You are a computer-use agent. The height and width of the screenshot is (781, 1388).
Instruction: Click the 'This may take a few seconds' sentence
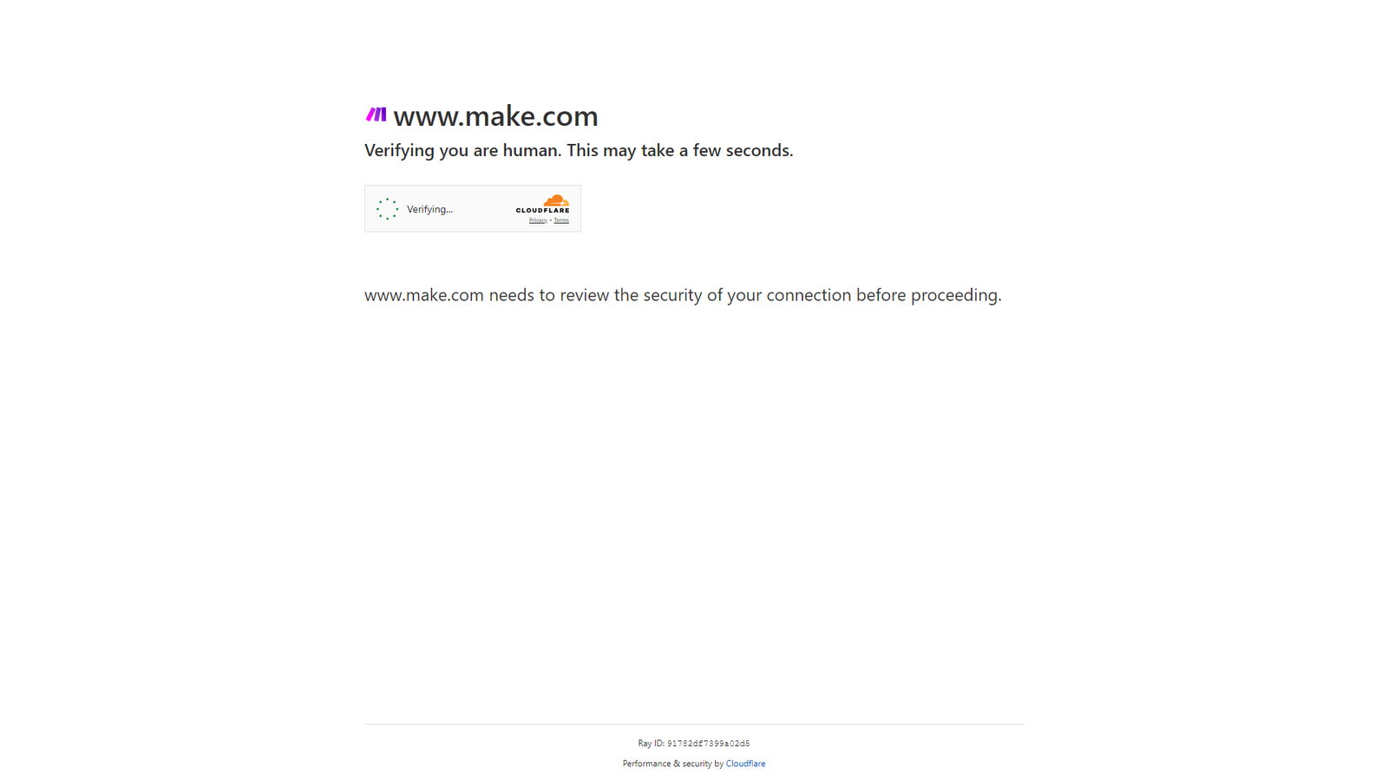pos(680,150)
